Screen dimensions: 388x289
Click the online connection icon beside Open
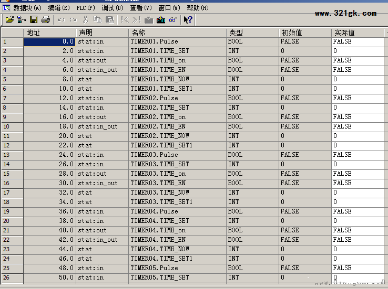point(22,19)
